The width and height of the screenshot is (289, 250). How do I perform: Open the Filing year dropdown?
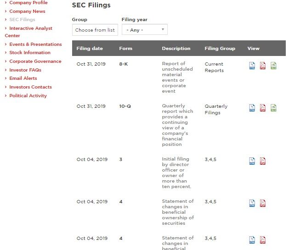[144, 30]
